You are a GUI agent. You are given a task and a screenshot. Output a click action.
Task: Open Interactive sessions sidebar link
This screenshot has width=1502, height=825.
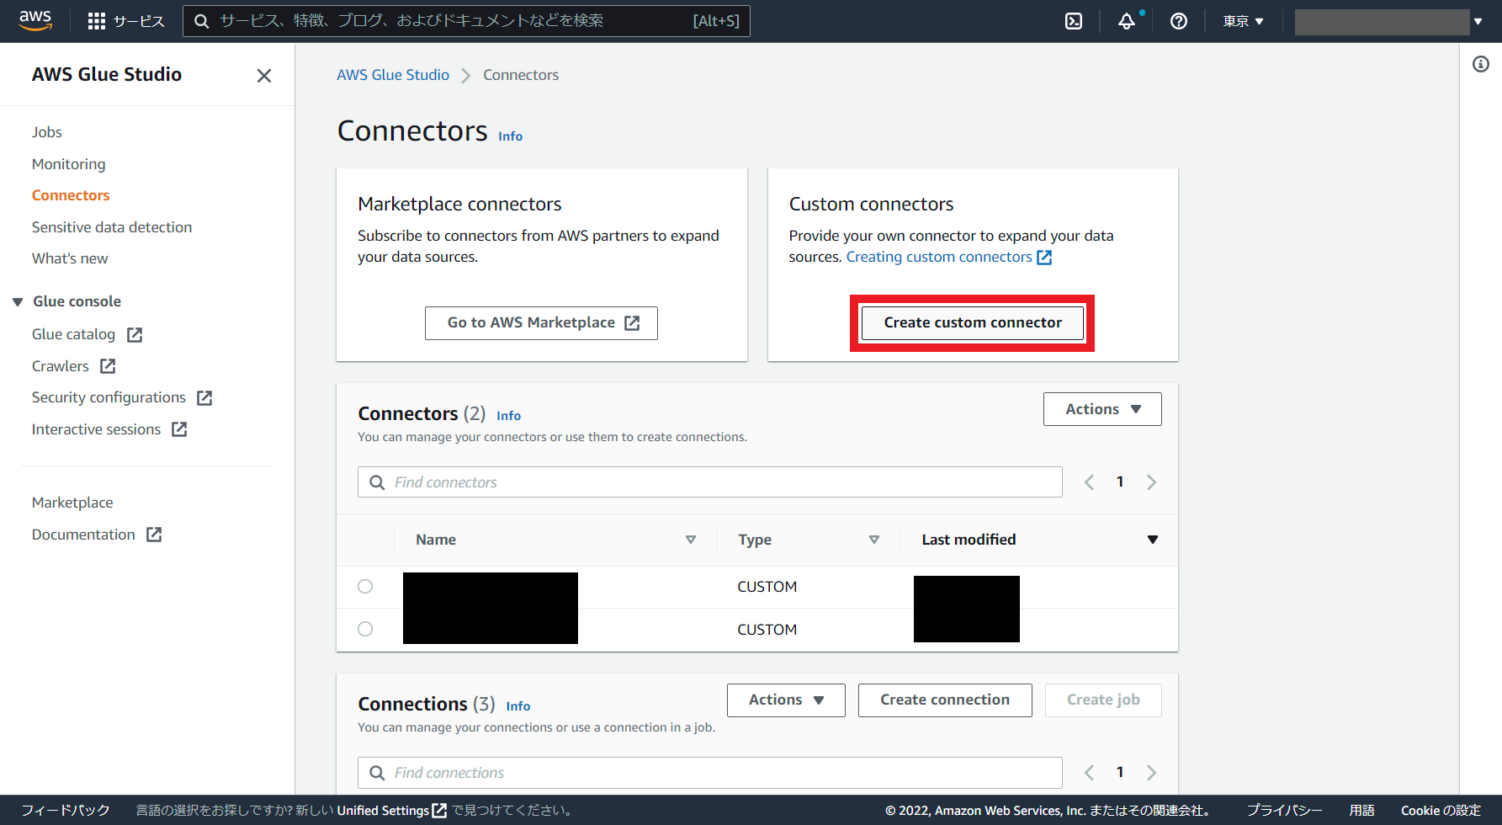96,429
